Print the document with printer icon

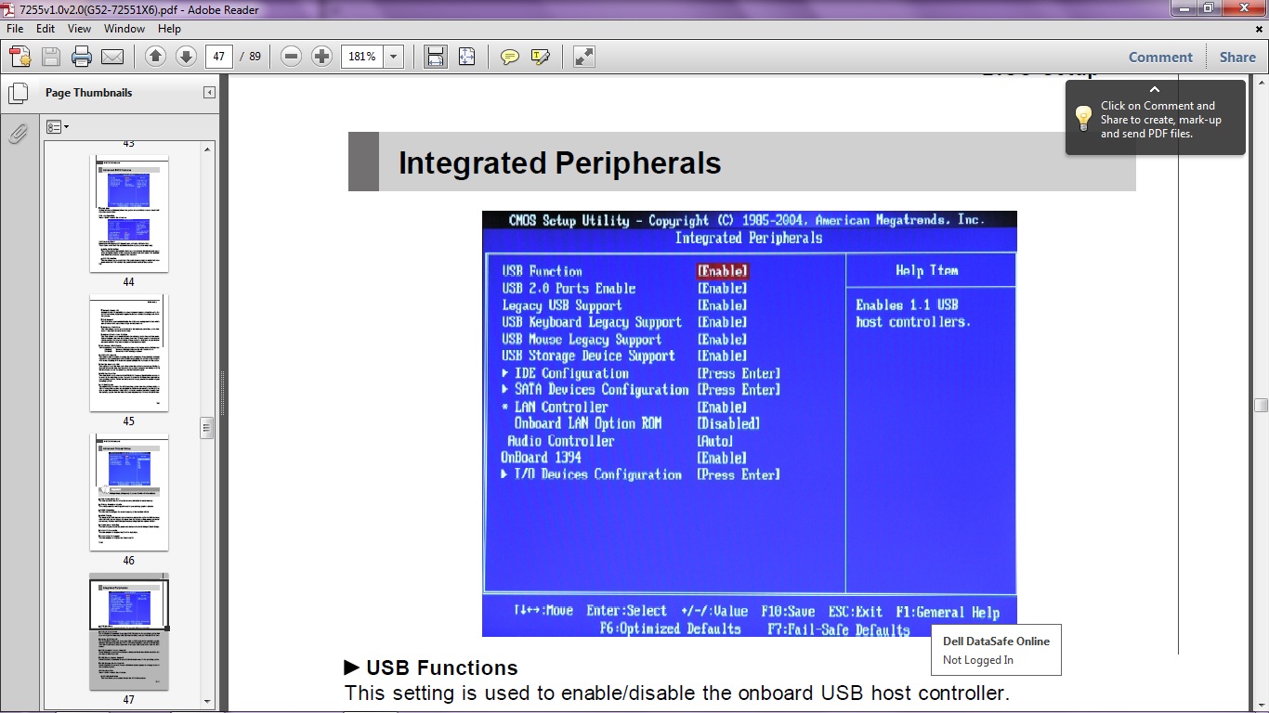coord(82,57)
